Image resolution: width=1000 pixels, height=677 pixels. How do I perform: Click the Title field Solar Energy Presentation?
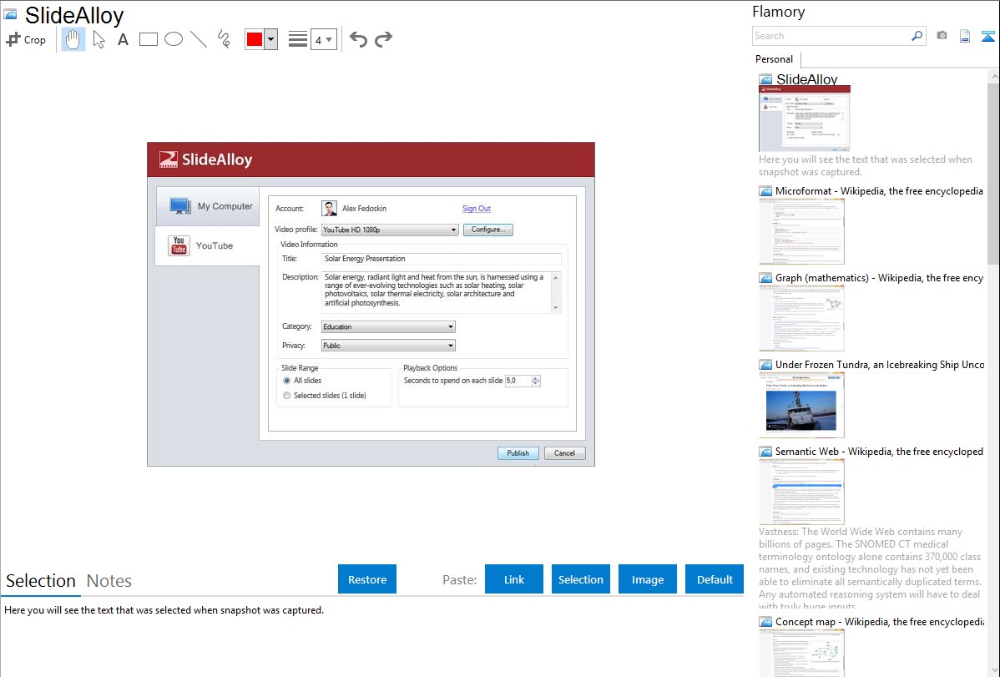(x=442, y=259)
